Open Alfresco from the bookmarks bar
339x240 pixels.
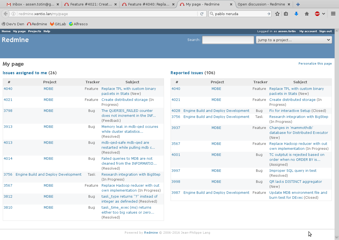pos(78,24)
